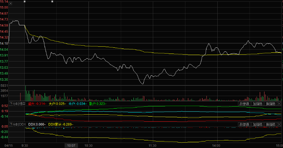The height and width of the screenshot is (148, 283).
Task: Click the DDX累计 indicator label
Action: coord(61,124)
